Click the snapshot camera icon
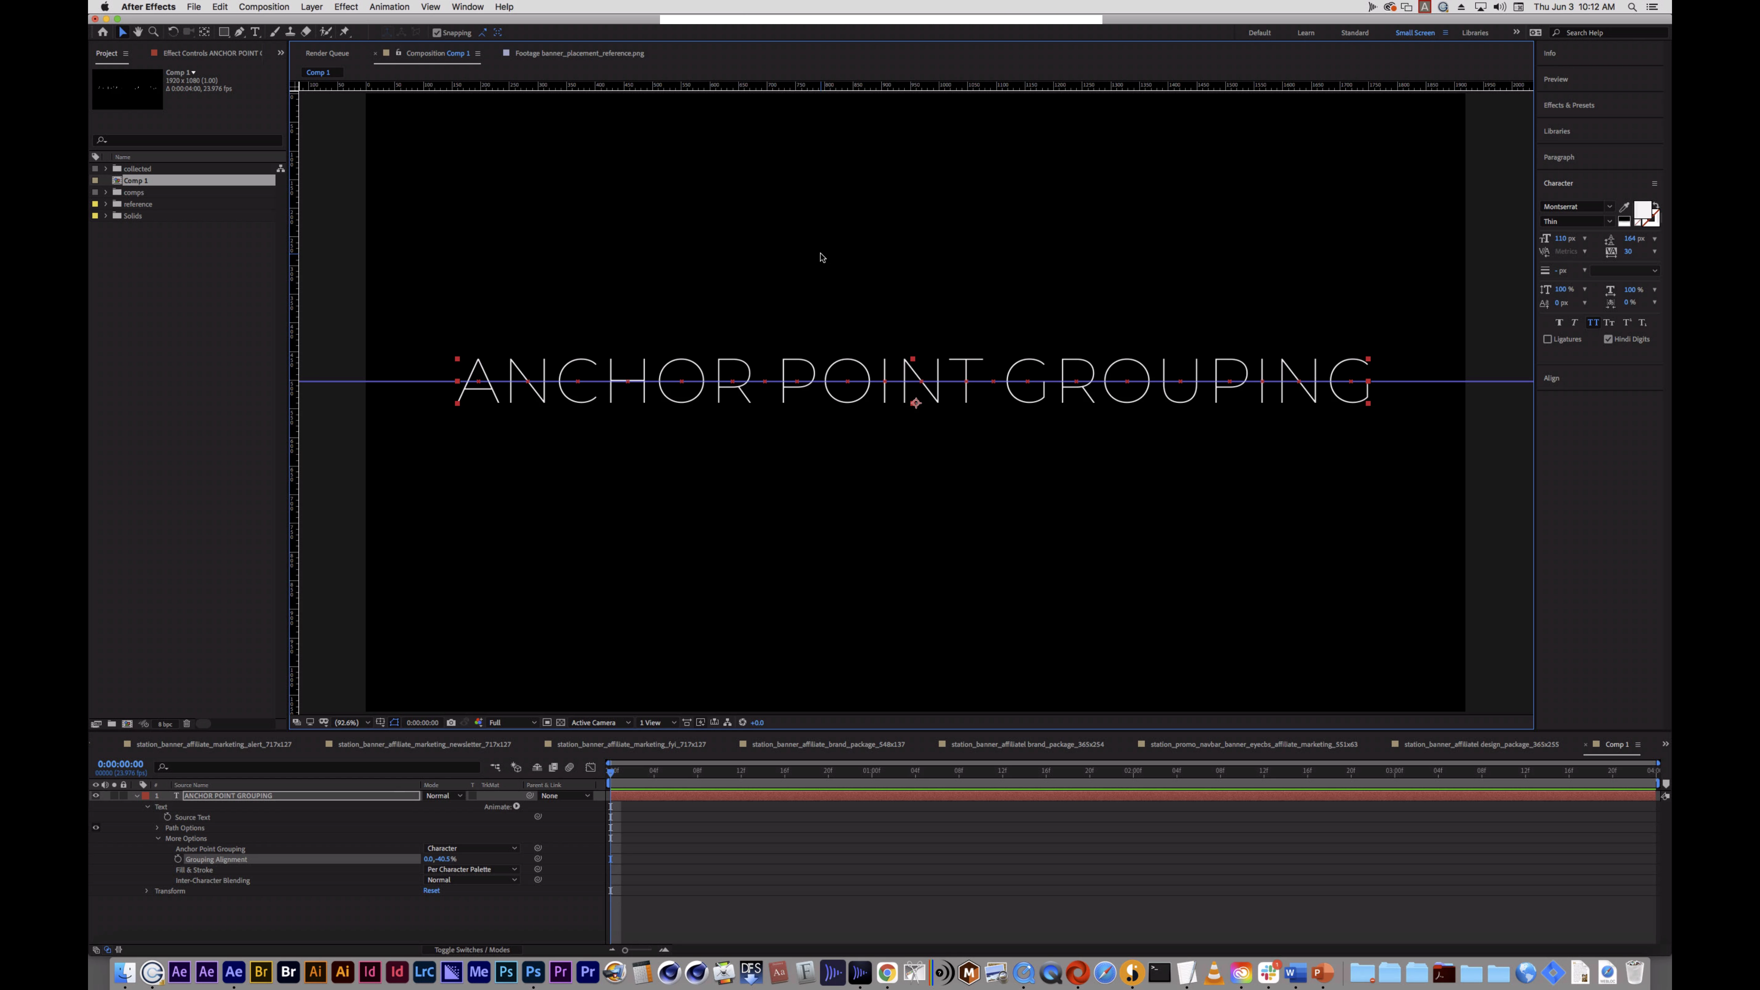The image size is (1760, 990). 451,722
